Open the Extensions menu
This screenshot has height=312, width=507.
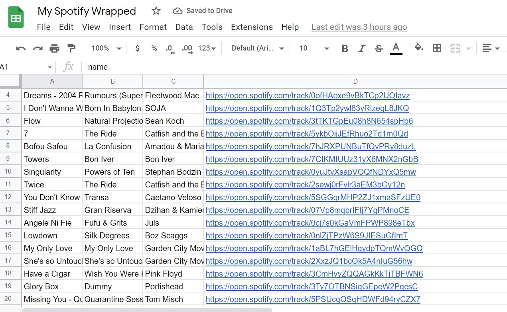(252, 27)
